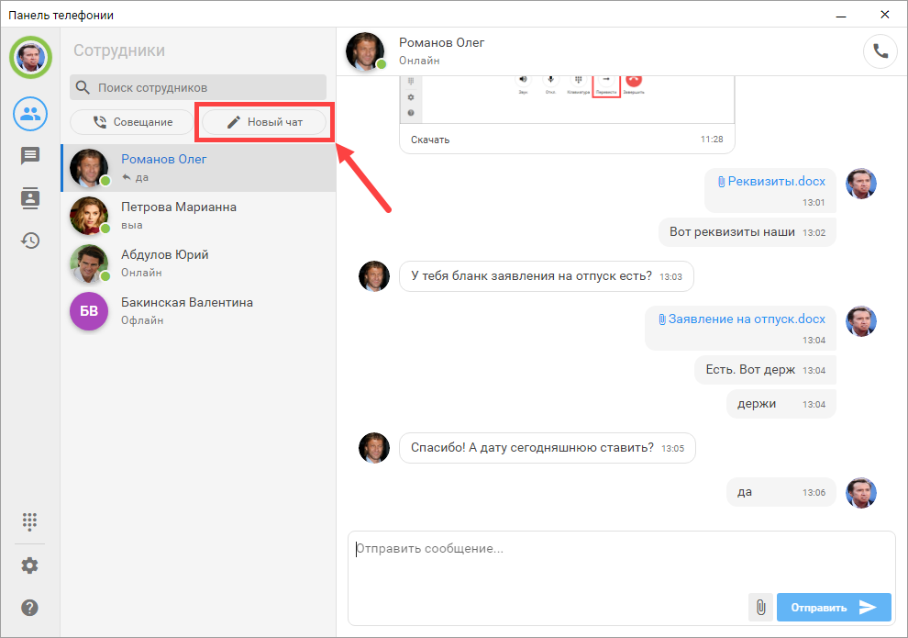Open the dial pad keypad icon
Image resolution: width=908 pixels, height=638 pixels.
(x=30, y=521)
